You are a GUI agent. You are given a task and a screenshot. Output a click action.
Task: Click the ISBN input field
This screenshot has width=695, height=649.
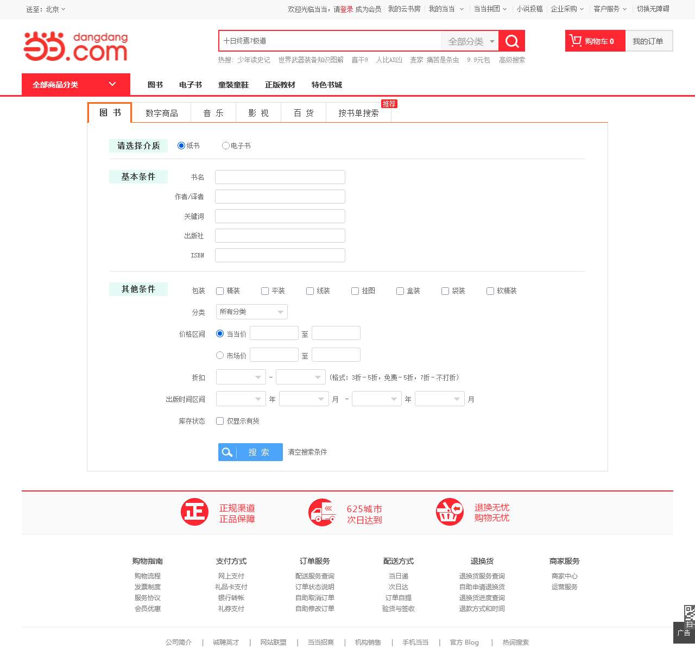click(x=280, y=255)
